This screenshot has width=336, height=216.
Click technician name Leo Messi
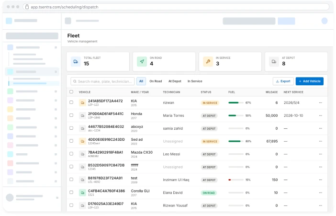[171, 154]
